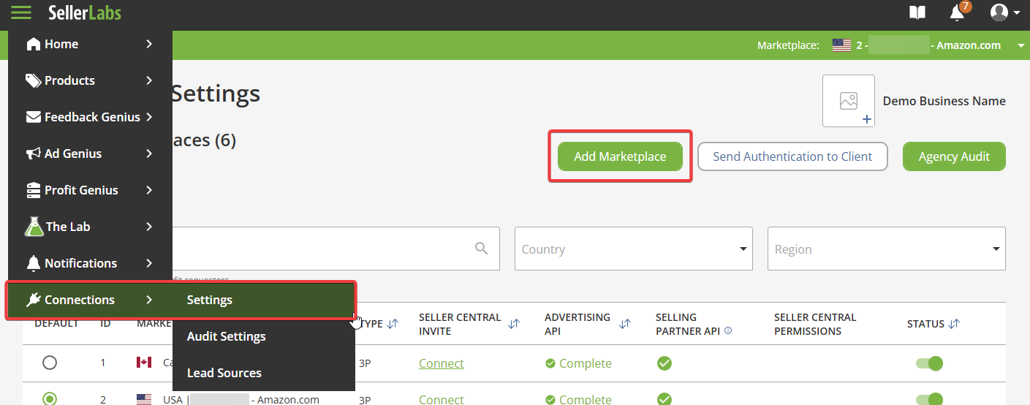Viewport: 1030px width, 405px height.
Task: Open the Marketplace selector dropdown arrow
Action: [x=1020, y=46]
